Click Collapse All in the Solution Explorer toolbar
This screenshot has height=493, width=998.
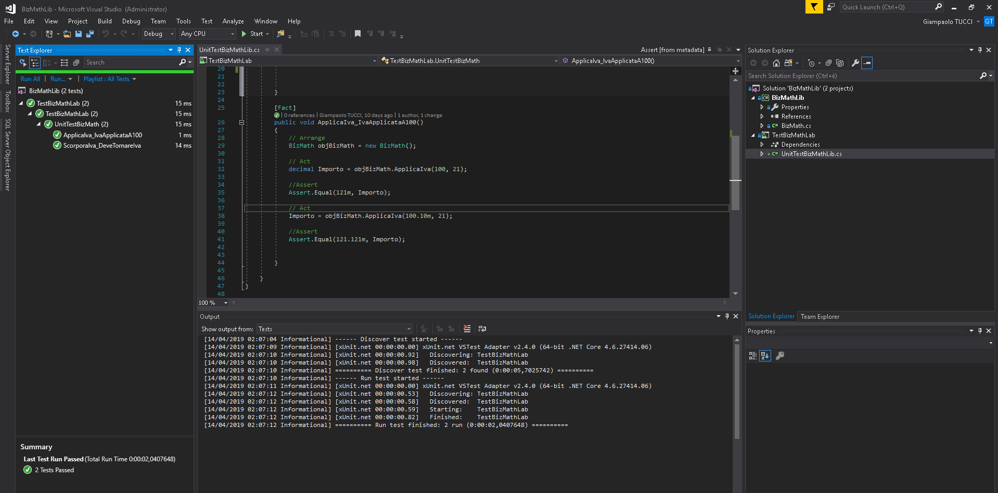828,63
